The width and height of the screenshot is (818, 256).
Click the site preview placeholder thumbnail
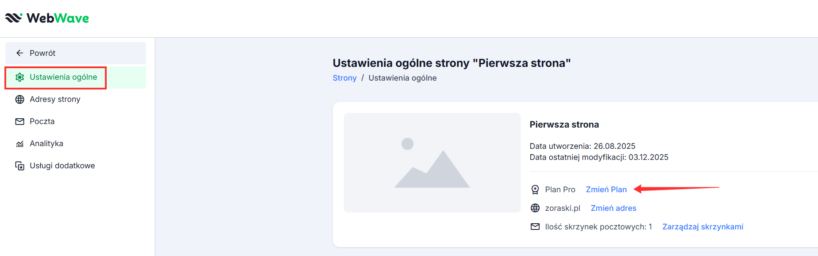[x=432, y=163]
